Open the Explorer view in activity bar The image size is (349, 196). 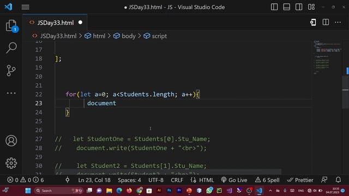[x=11, y=26]
